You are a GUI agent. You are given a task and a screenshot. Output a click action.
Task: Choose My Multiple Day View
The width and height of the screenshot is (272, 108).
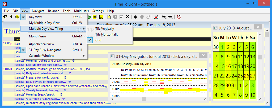(54, 23)
